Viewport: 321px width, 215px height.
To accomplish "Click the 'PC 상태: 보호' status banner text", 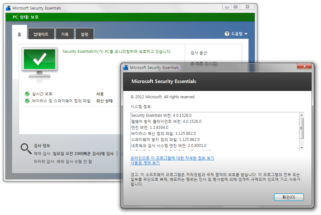I will (26, 17).
